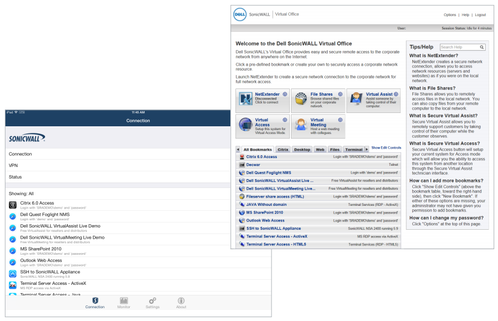Click Dell SonicWALL VirtualAssist Live bookmark link
Screen dimensions: 498x321
click(280, 181)
